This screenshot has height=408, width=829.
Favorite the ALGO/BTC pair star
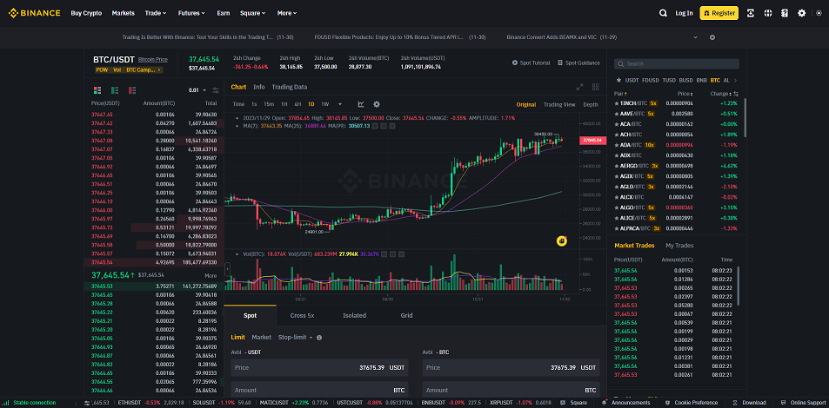[616, 207]
